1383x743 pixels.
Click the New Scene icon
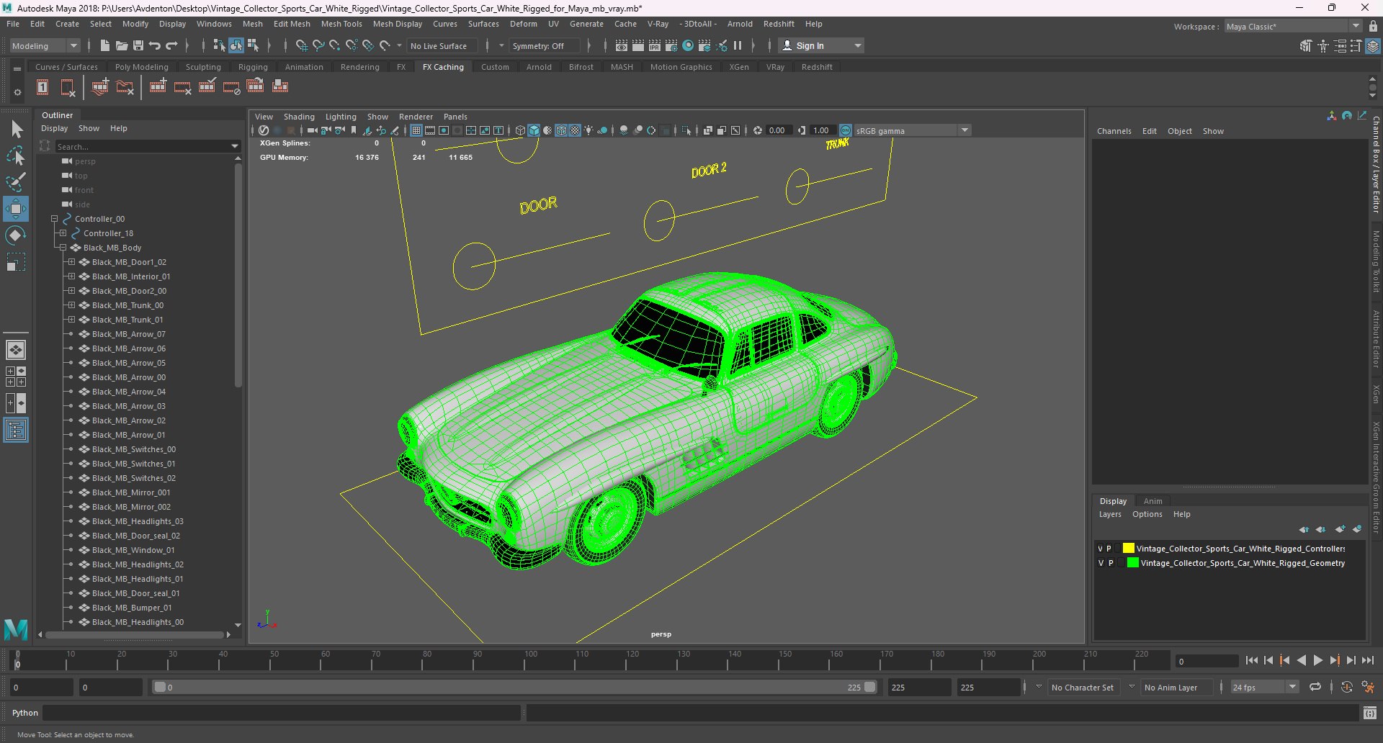[105, 45]
